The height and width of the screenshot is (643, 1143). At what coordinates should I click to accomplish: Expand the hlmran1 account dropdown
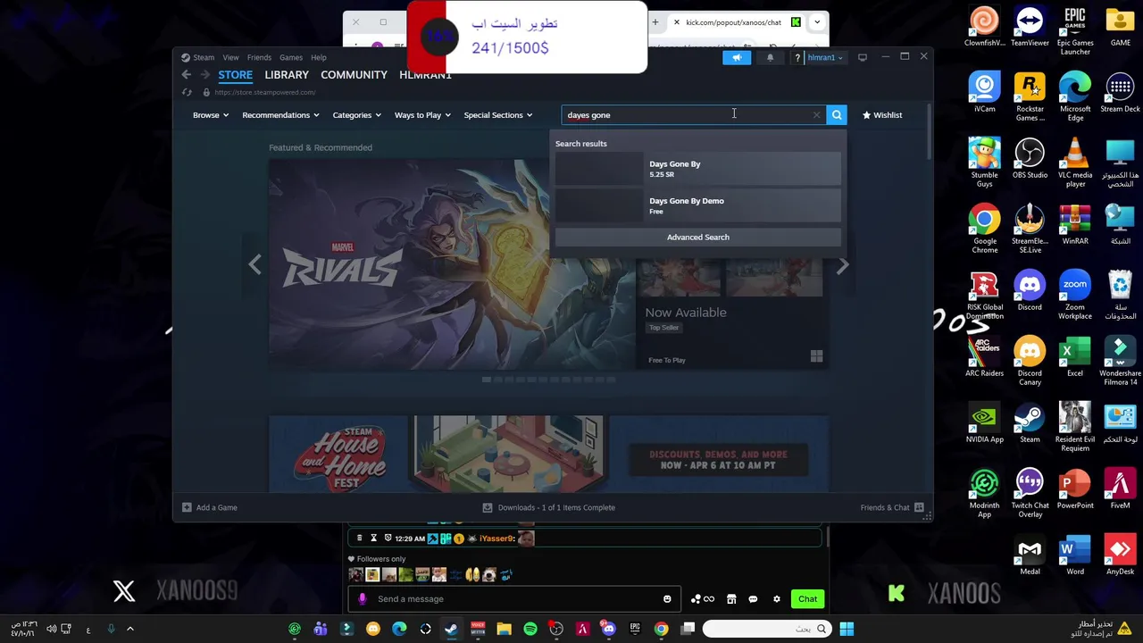(x=824, y=58)
